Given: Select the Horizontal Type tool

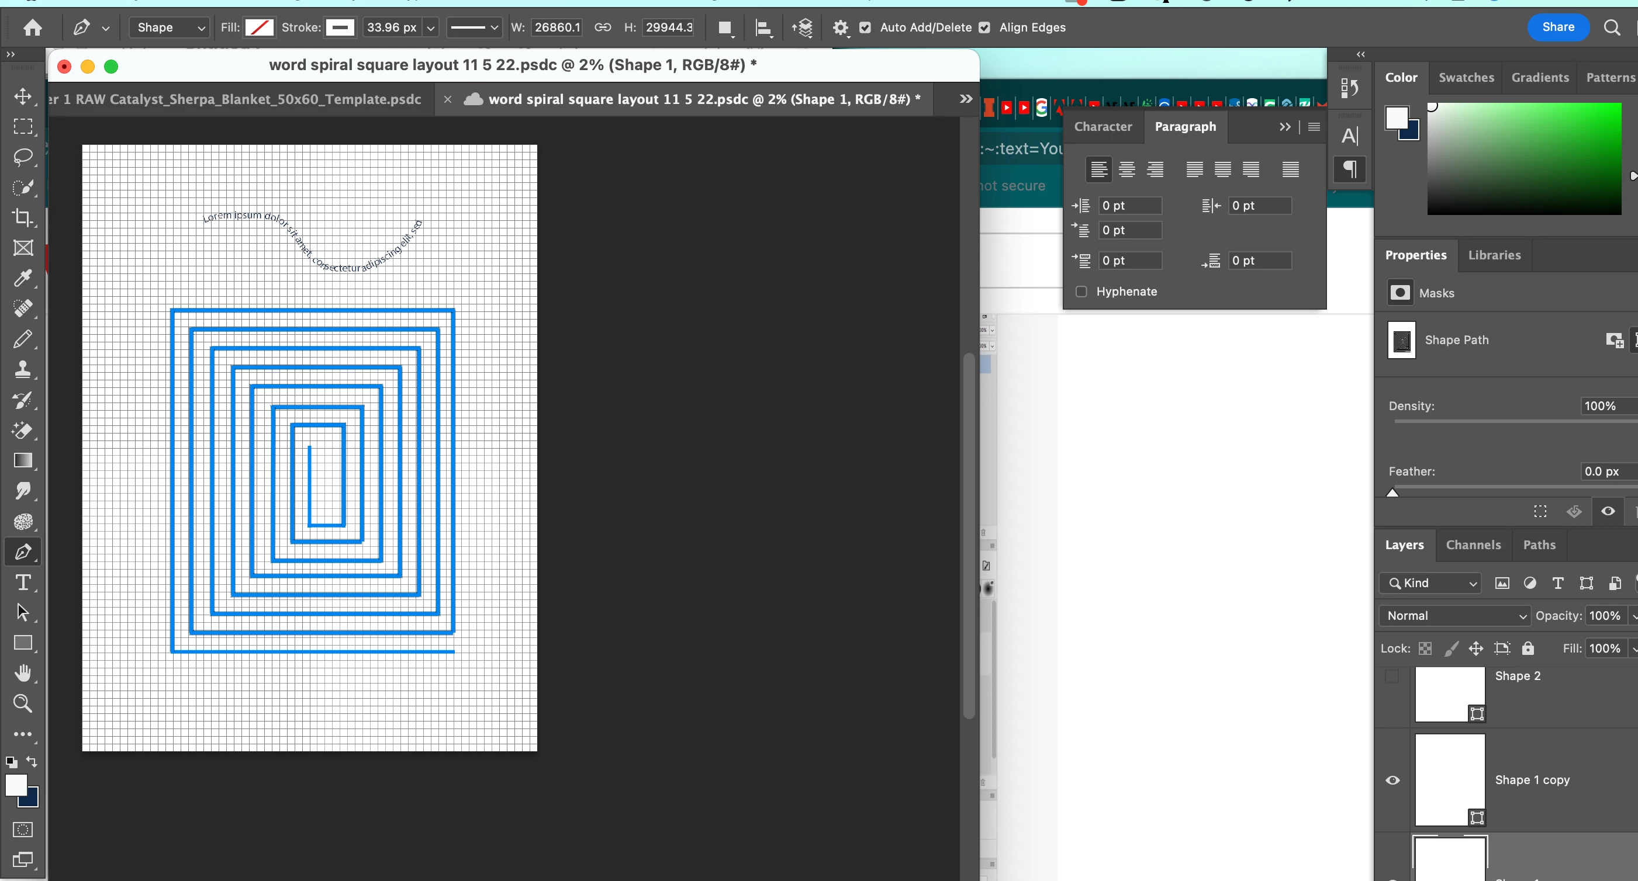Looking at the screenshot, I should [x=23, y=582].
